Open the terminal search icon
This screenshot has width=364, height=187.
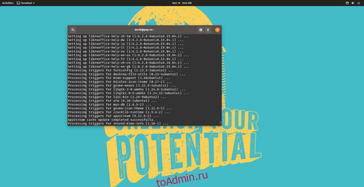pos(73,30)
